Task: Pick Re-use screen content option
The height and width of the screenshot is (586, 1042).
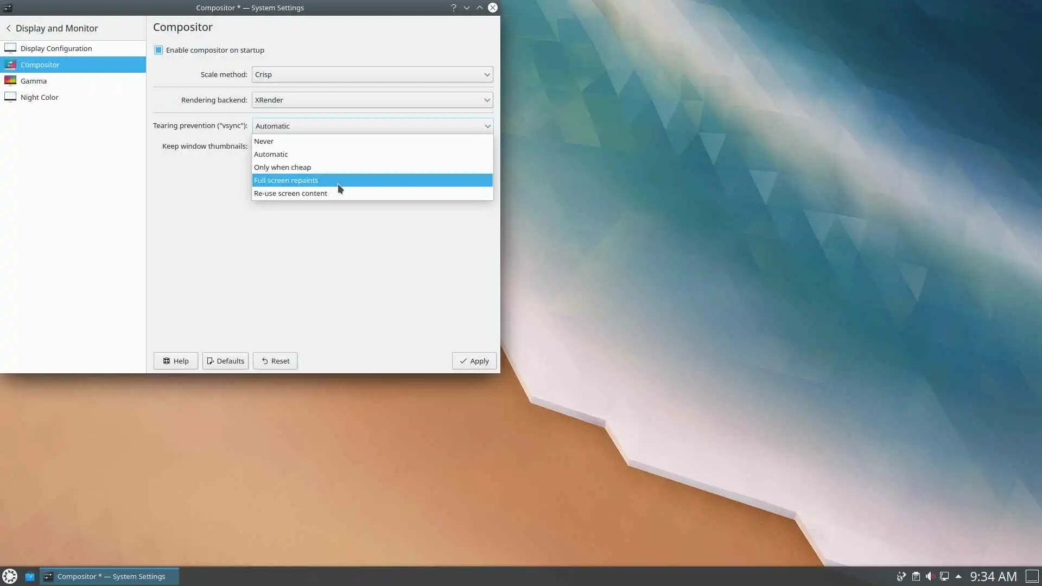Action: click(290, 193)
